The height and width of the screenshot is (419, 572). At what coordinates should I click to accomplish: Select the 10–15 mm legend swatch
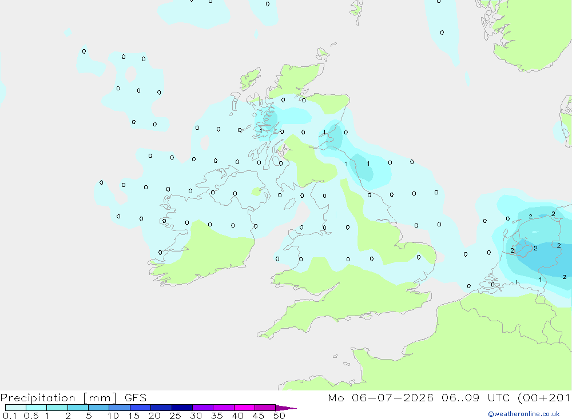coord(120,408)
